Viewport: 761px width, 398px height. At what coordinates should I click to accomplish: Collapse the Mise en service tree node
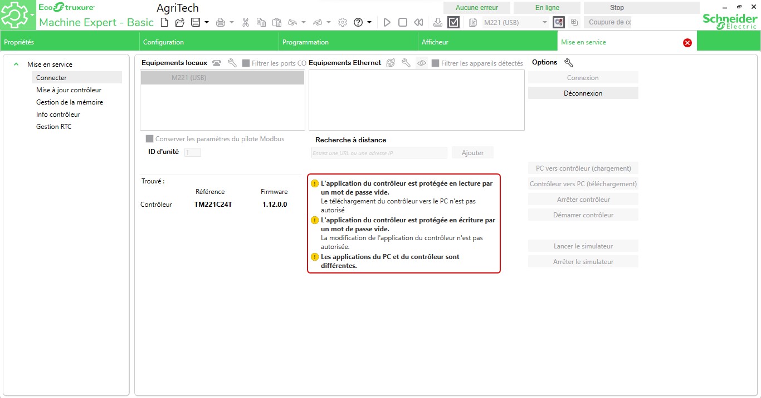point(16,64)
